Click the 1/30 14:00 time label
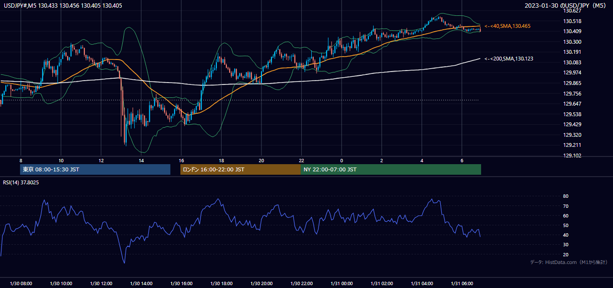The width and height of the screenshot is (613, 288). point(141,284)
